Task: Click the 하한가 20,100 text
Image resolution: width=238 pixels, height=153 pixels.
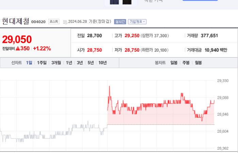Action: (x=154, y=50)
